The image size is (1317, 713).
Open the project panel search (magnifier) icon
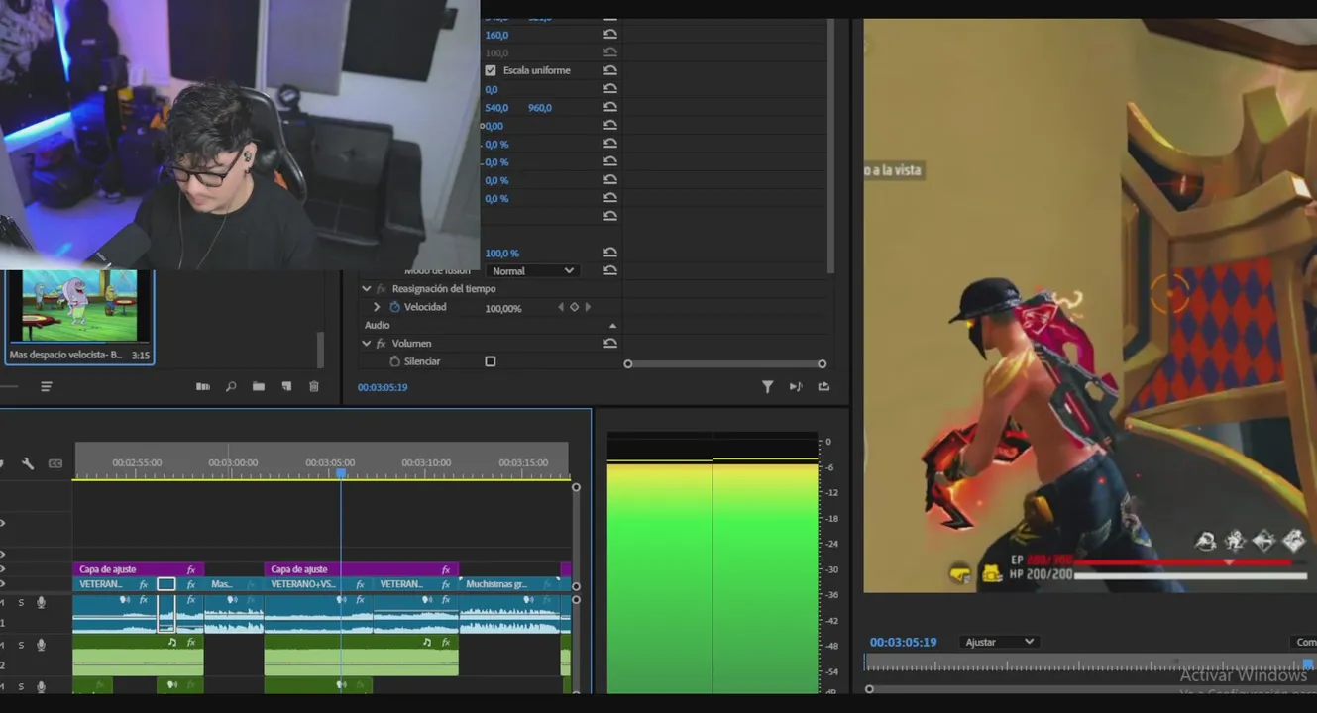point(231,387)
